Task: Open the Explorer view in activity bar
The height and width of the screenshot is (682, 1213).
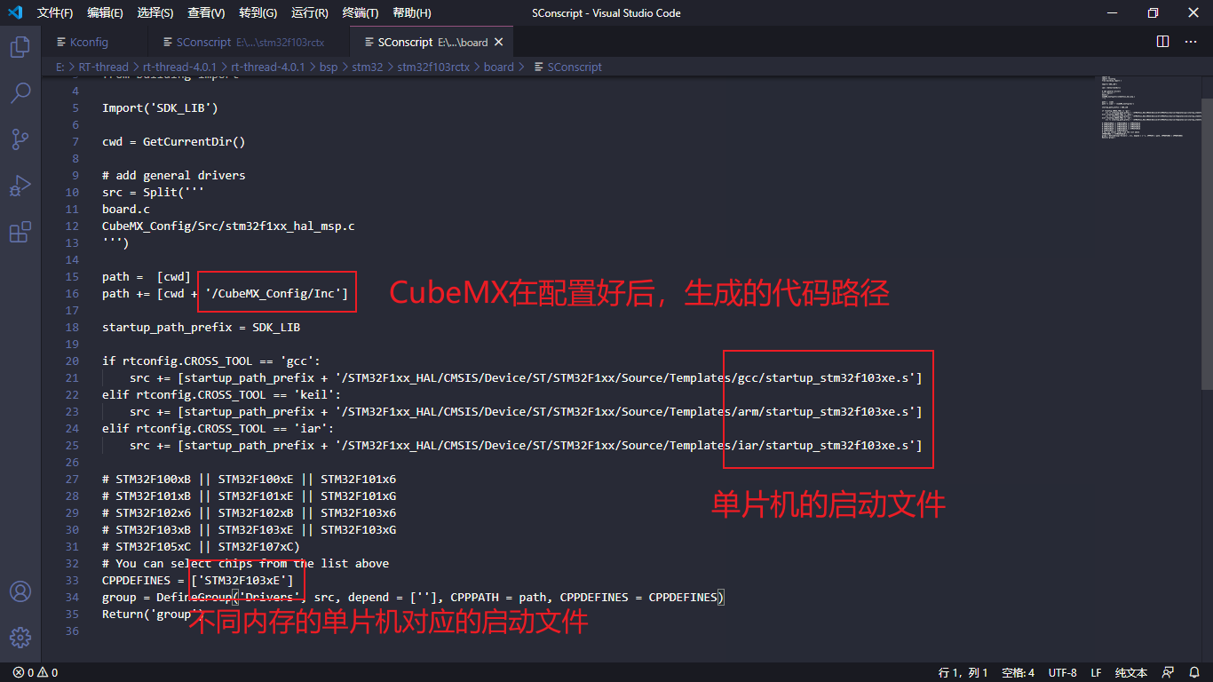Action: point(20,47)
